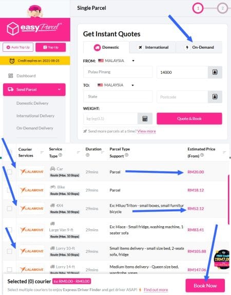Click the courier list vertical scrollbar

[x=229, y=200]
